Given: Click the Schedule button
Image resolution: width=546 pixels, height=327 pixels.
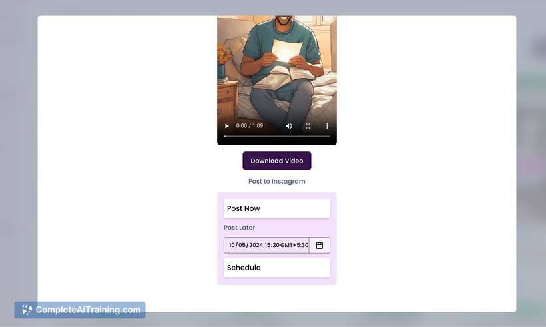Looking at the screenshot, I should (x=276, y=268).
